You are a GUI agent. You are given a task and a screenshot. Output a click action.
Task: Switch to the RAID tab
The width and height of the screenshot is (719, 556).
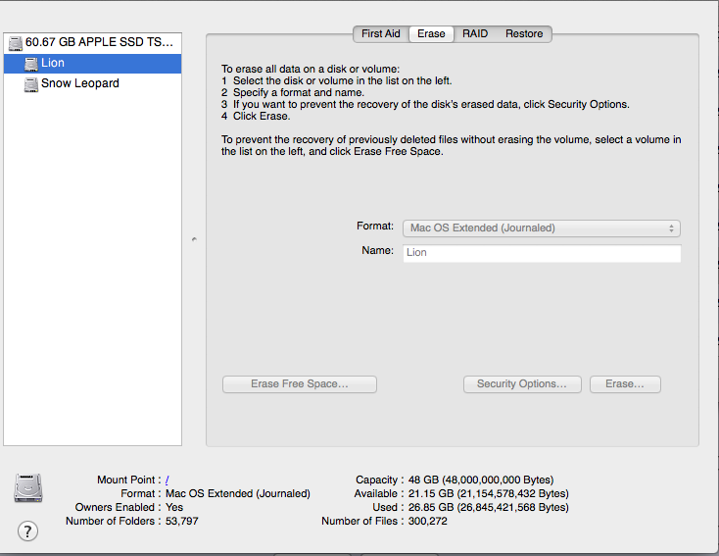pyautogui.click(x=475, y=34)
